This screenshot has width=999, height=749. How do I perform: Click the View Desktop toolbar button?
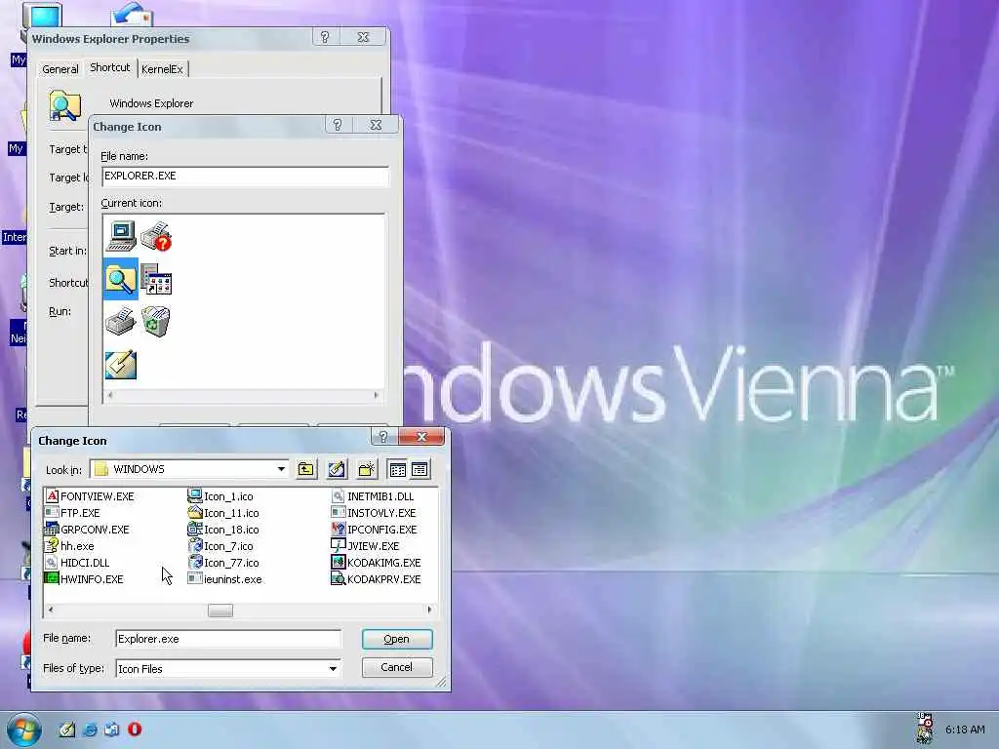pyautogui.click(x=337, y=469)
